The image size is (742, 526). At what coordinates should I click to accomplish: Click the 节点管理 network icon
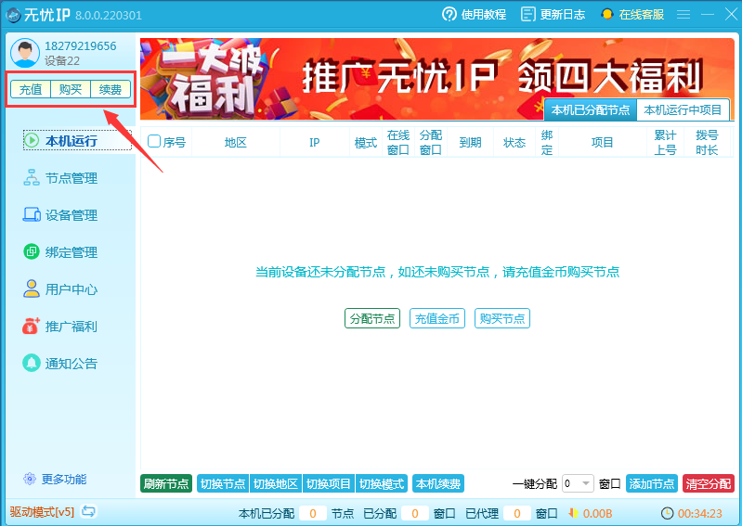tap(32, 178)
